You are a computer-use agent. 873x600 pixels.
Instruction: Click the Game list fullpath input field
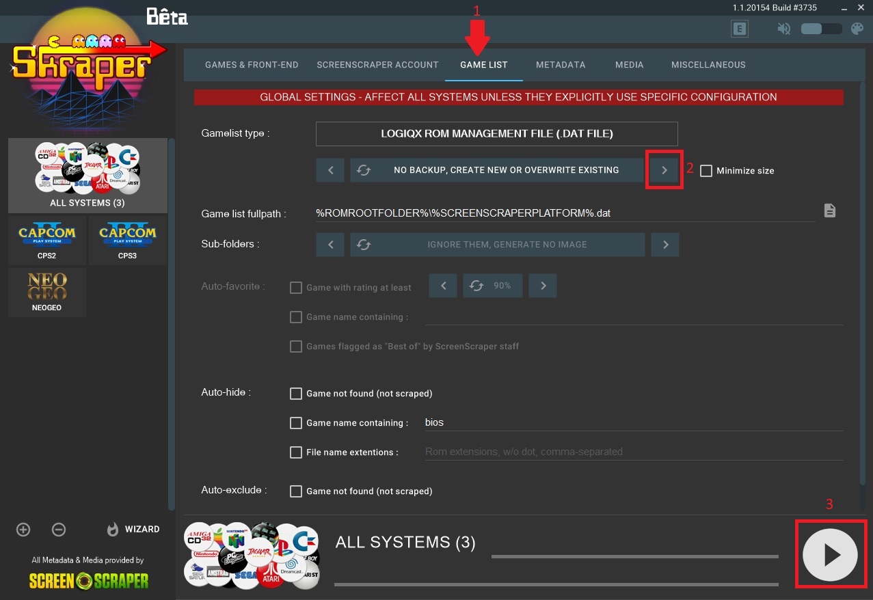tap(564, 213)
